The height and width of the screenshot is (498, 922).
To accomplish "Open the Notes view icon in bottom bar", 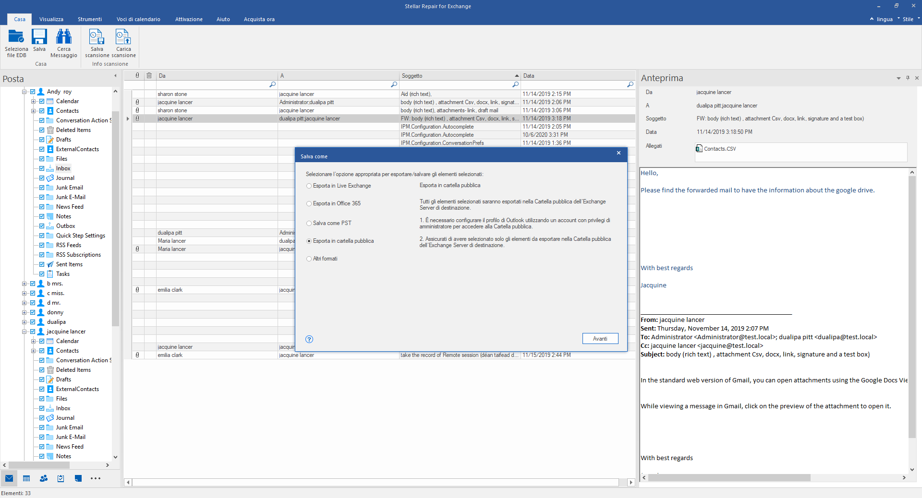I will tap(78, 478).
